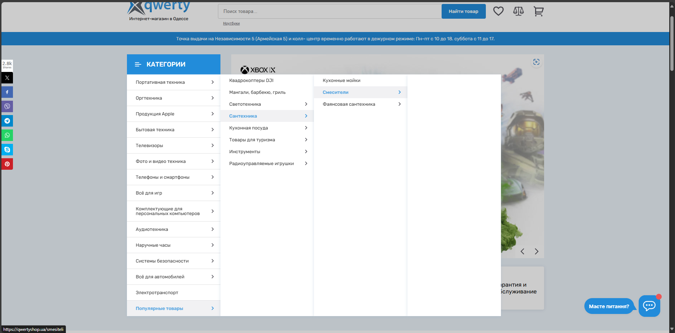Open the shopping cart icon
This screenshot has width=675, height=333.
(x=538, y=11)
